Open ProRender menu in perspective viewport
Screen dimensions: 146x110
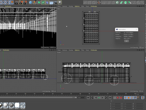8,6
